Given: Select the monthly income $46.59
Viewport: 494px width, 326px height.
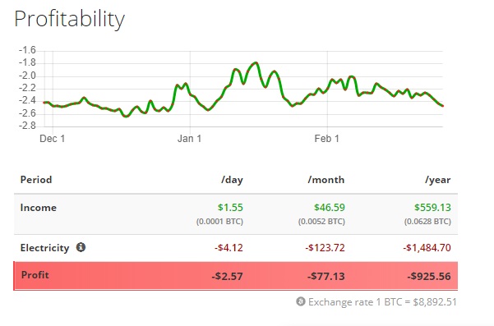Looking at the screenshot, I should click(330, 208).
